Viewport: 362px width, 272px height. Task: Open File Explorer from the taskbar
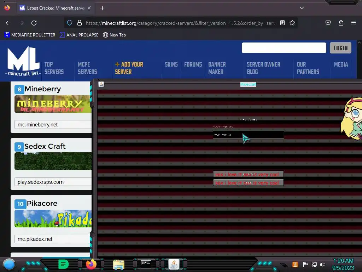pos(119,264)
